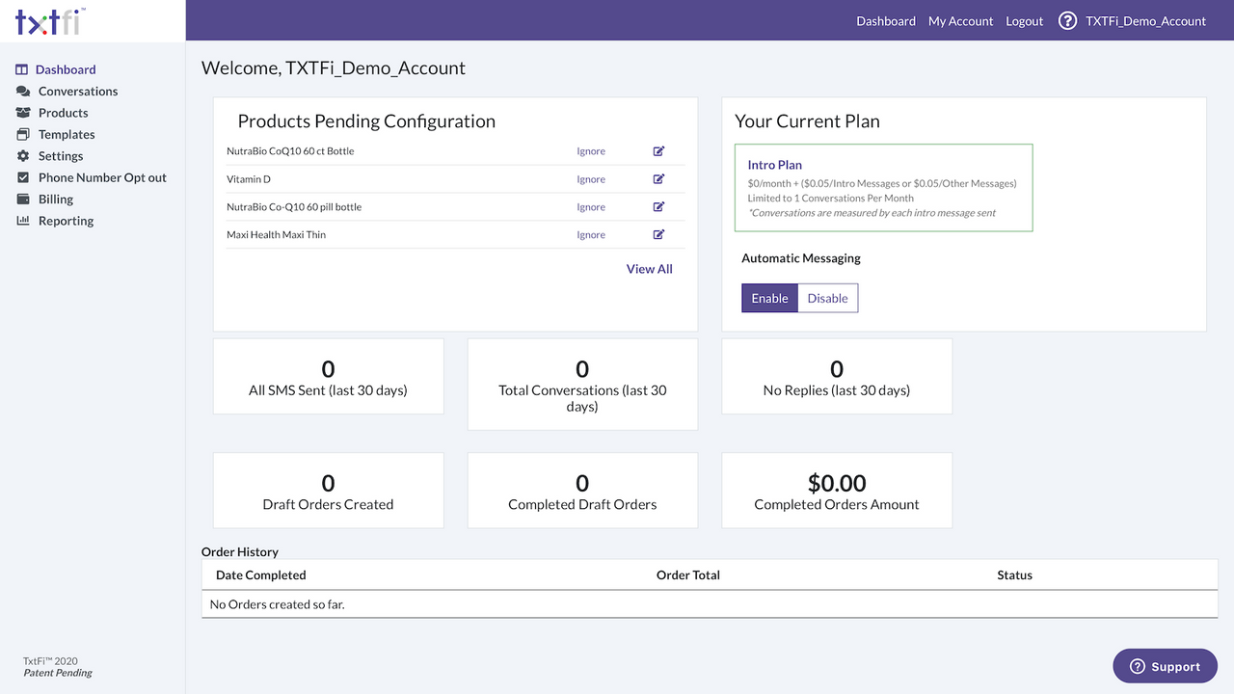Screen dimensions: 1234x694
Task: Click the help question mark icon
Action: (x=1067, y=20)
